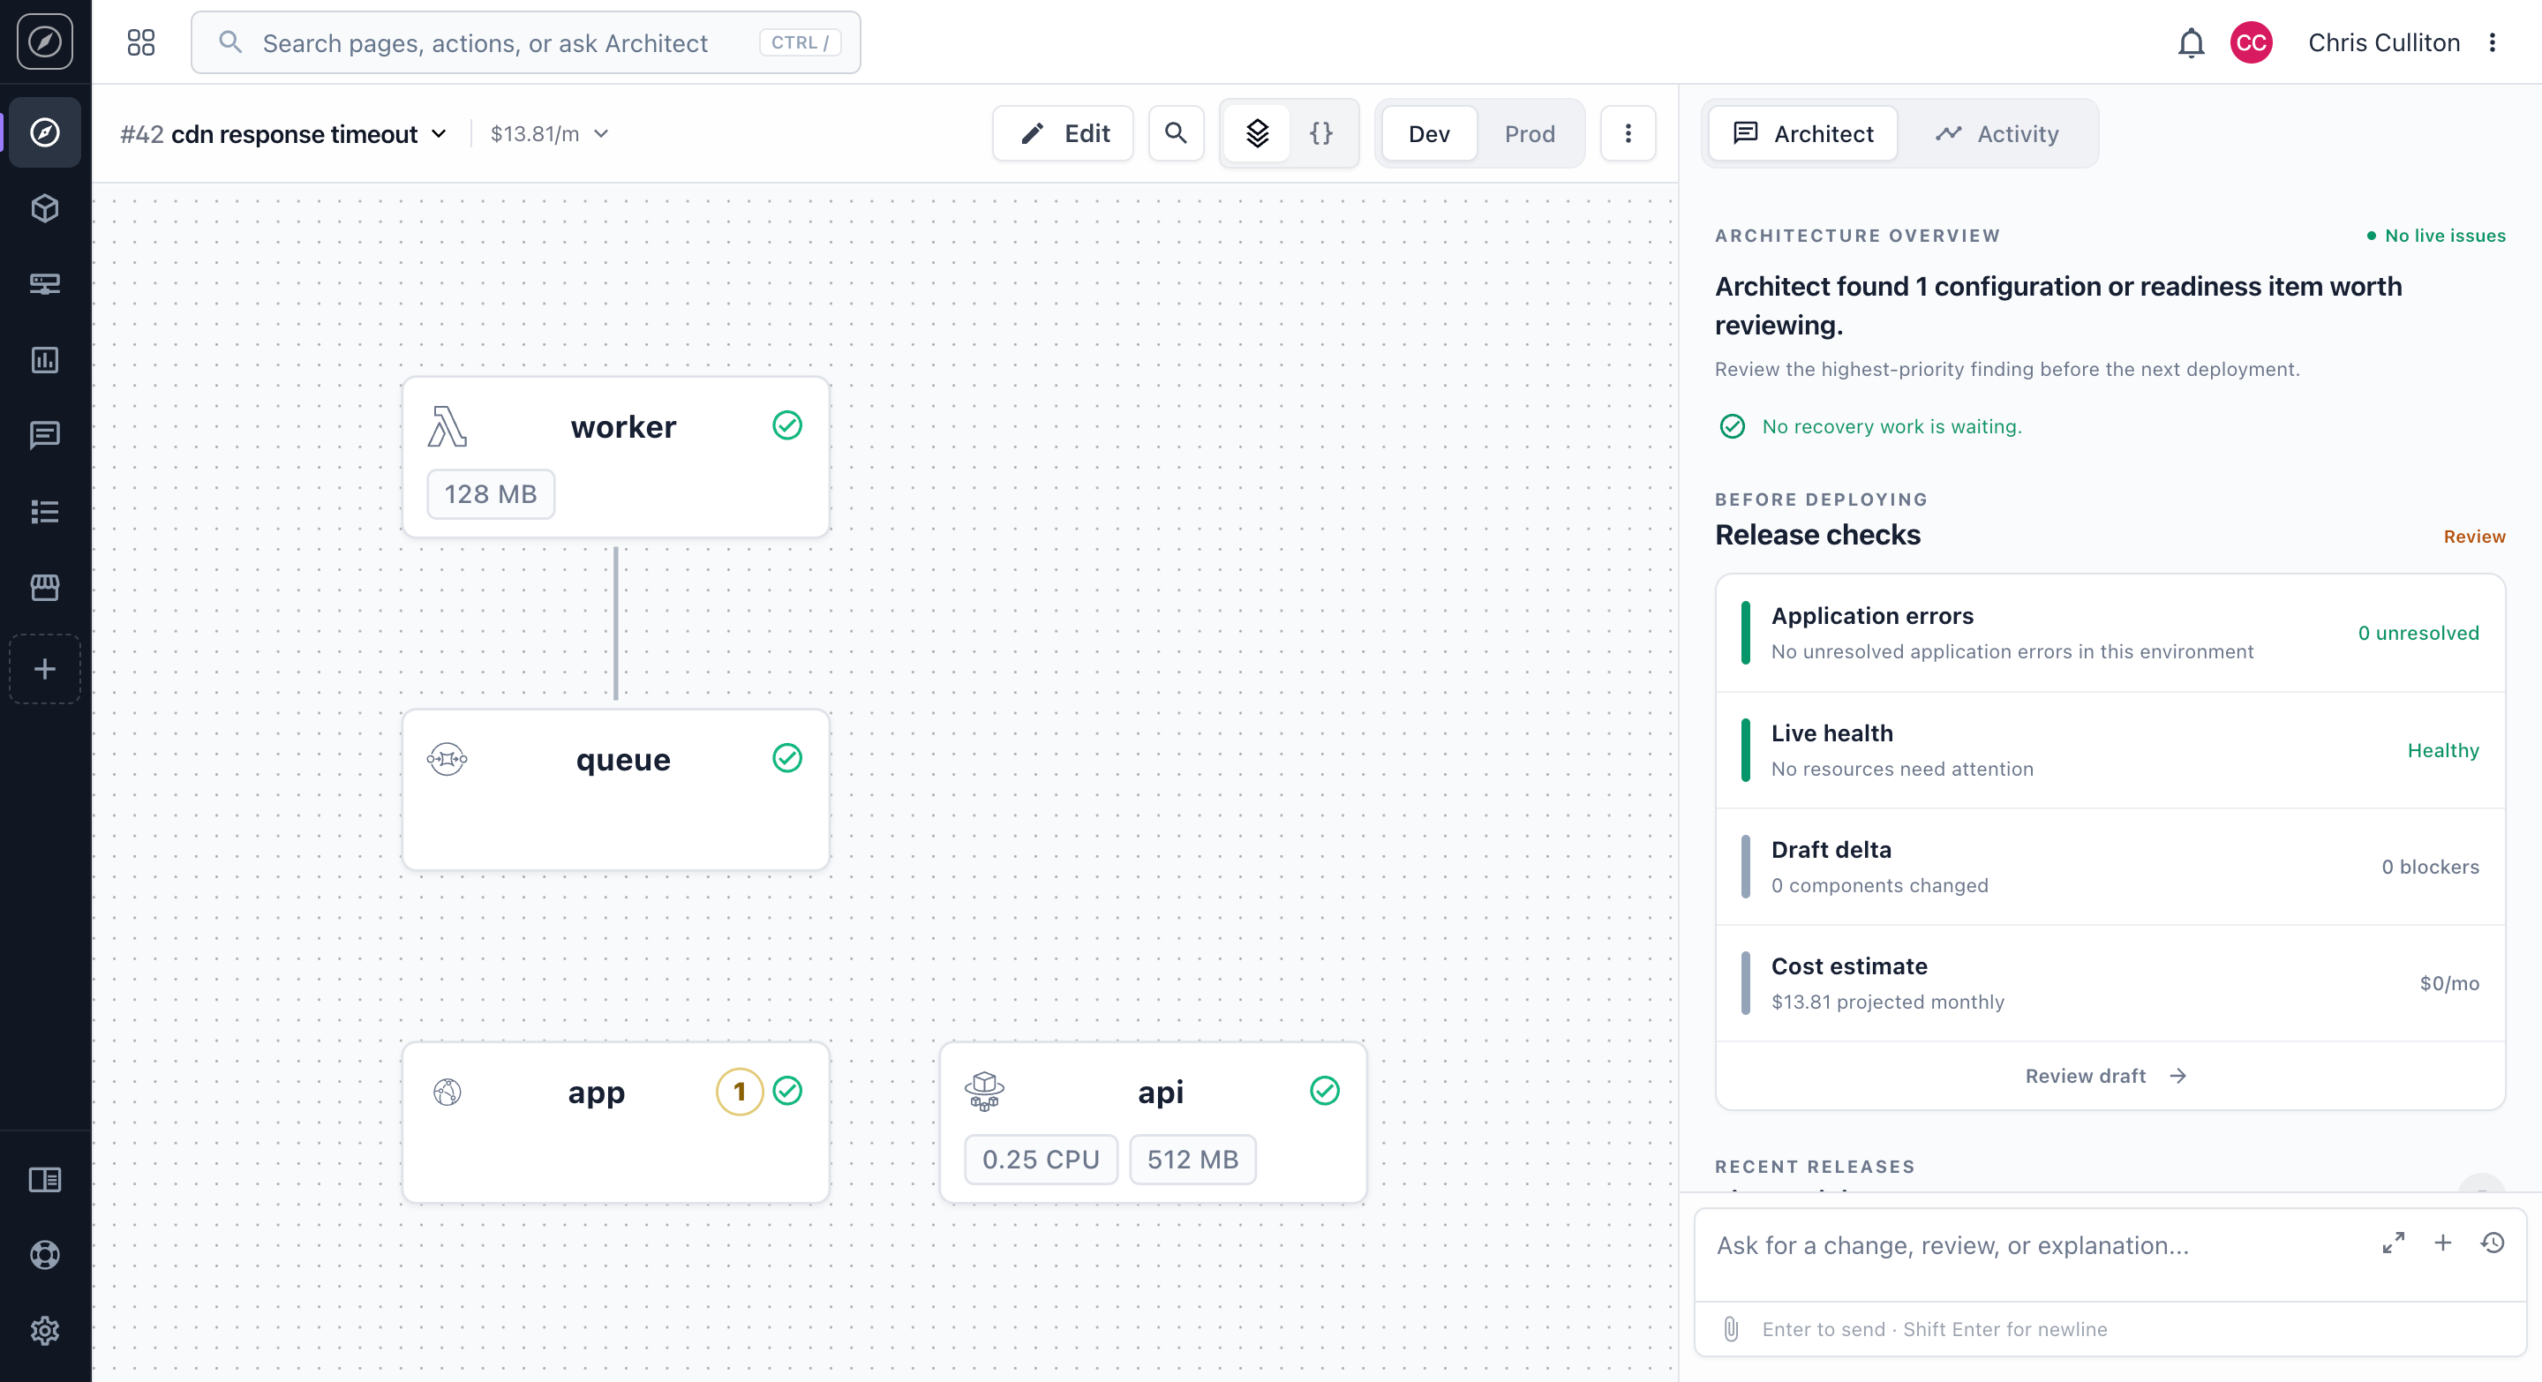
Task: Open the settings gear icon
Action: click(x=44, y=1331)
